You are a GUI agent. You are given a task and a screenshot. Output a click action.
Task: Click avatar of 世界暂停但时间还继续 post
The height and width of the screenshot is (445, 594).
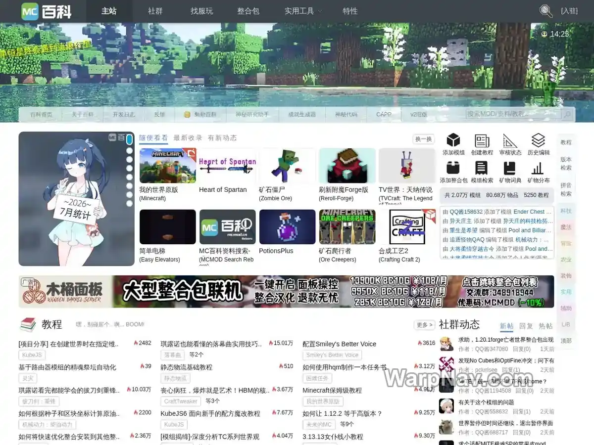446,427
